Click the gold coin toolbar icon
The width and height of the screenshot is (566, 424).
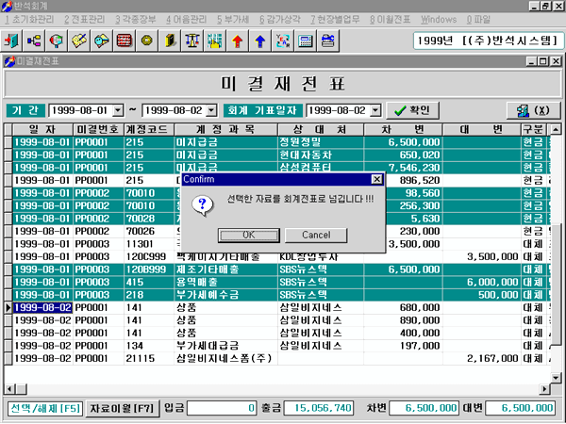tap(146, 41)
